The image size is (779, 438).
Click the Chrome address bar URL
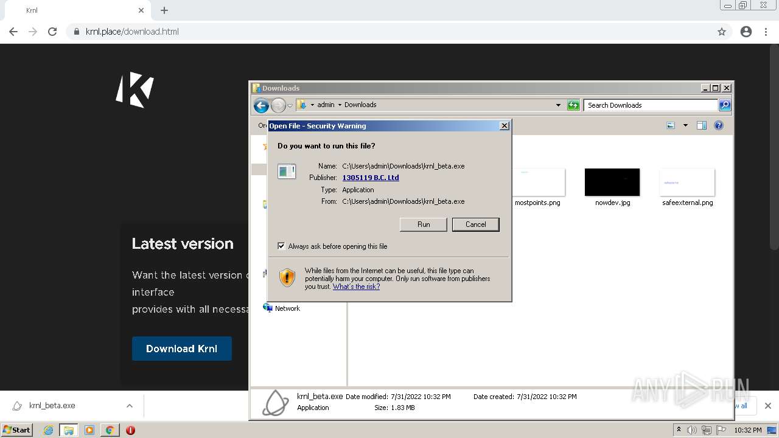[132, 32]
